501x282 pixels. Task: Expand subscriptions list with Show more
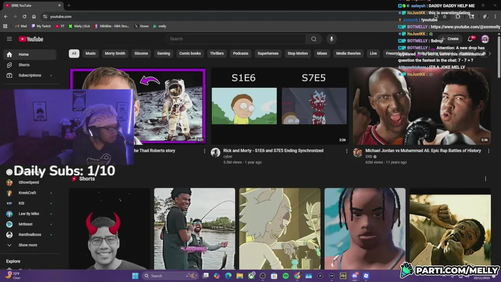pyautogui.click(x=30, y=245)
